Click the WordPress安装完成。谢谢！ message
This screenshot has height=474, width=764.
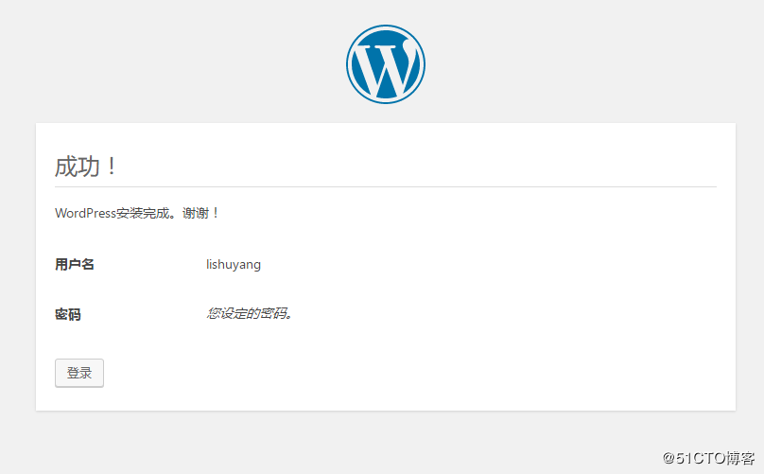pos(137,213)
